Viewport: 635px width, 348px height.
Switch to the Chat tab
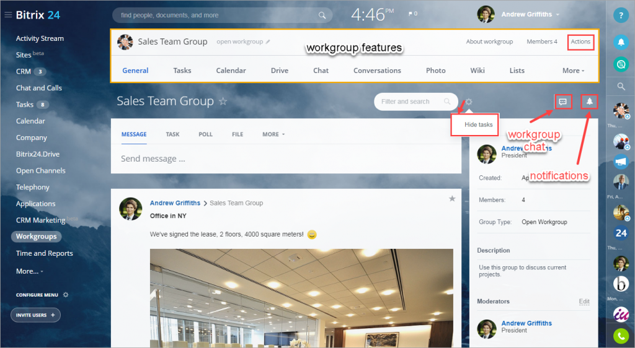pos(321,71)
